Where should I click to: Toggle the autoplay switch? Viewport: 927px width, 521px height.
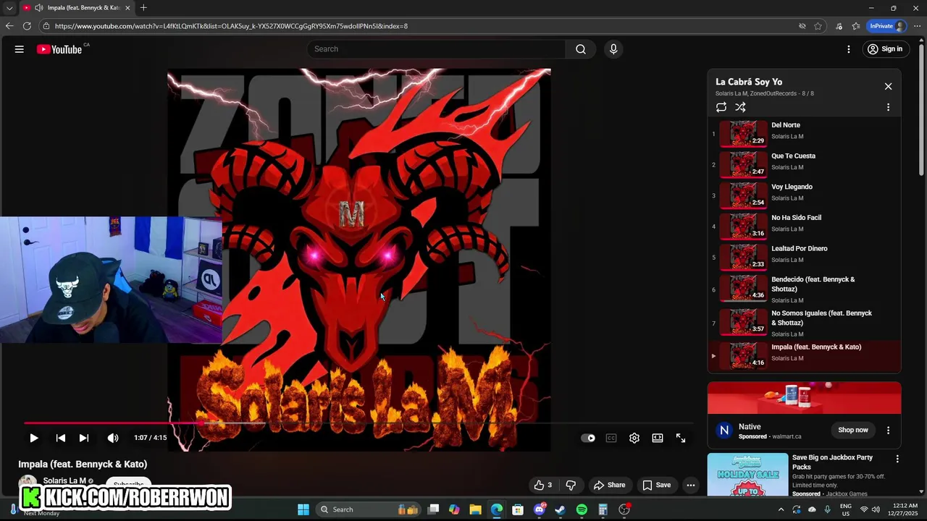[588, 438]
